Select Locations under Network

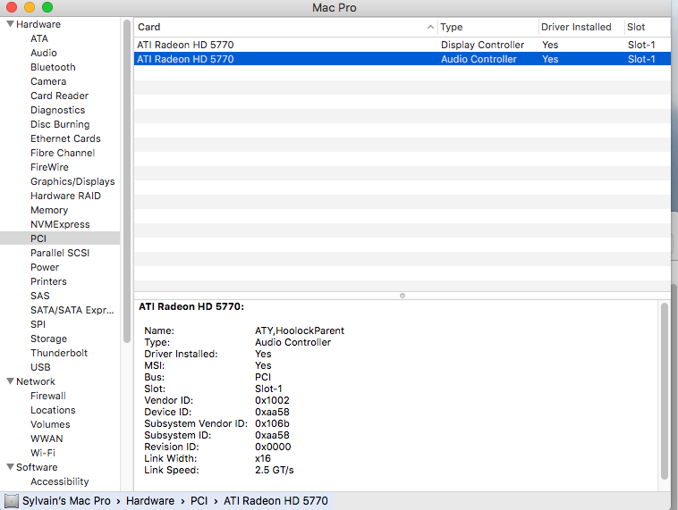(x=53, y=410)
